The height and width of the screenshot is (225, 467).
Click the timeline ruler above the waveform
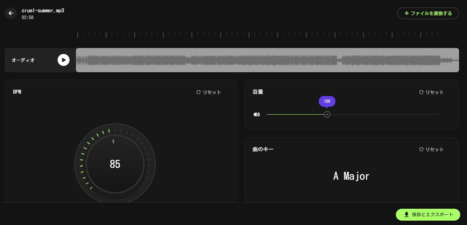[258, 35]
